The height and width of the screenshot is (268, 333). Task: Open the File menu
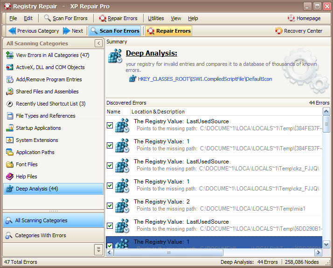click(x=13, y=18)
